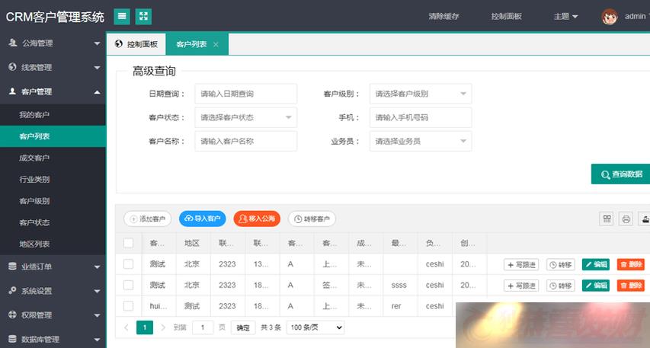
Task: Select page 1 in the pagination
Action: coord(145,327)
